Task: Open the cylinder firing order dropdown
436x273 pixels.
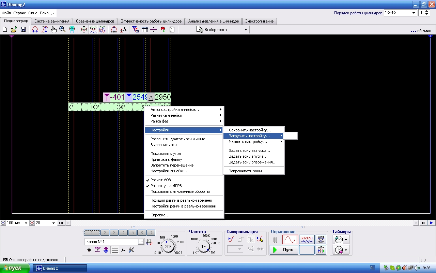Action: [x=414, y=13]
